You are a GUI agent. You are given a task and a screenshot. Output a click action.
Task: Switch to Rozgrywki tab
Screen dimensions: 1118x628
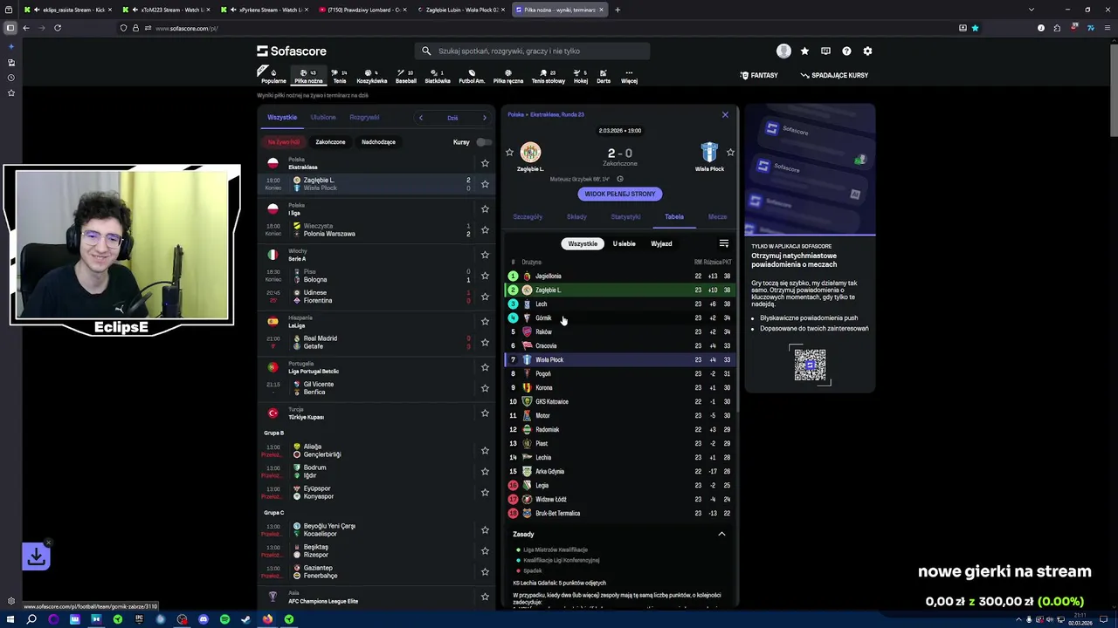[x=364, y=118]
